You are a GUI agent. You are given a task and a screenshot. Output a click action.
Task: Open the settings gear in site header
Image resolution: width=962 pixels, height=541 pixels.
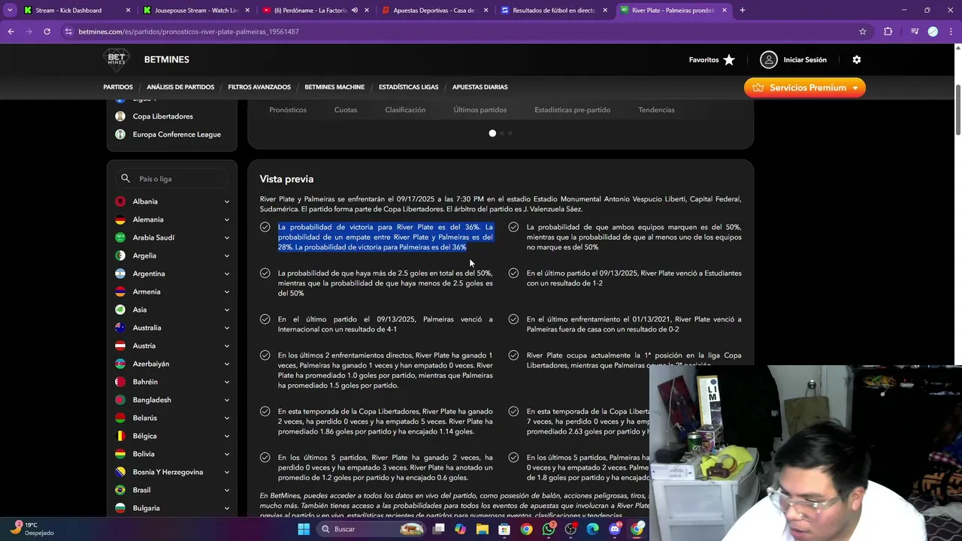[856, 59]
